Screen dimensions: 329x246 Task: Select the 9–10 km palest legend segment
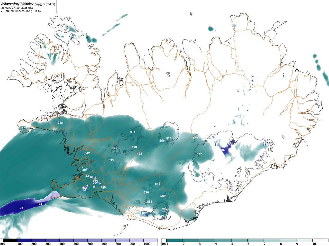[x=305, y=240]
